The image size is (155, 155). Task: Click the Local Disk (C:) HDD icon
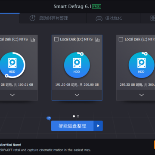(x=12, y=65)
